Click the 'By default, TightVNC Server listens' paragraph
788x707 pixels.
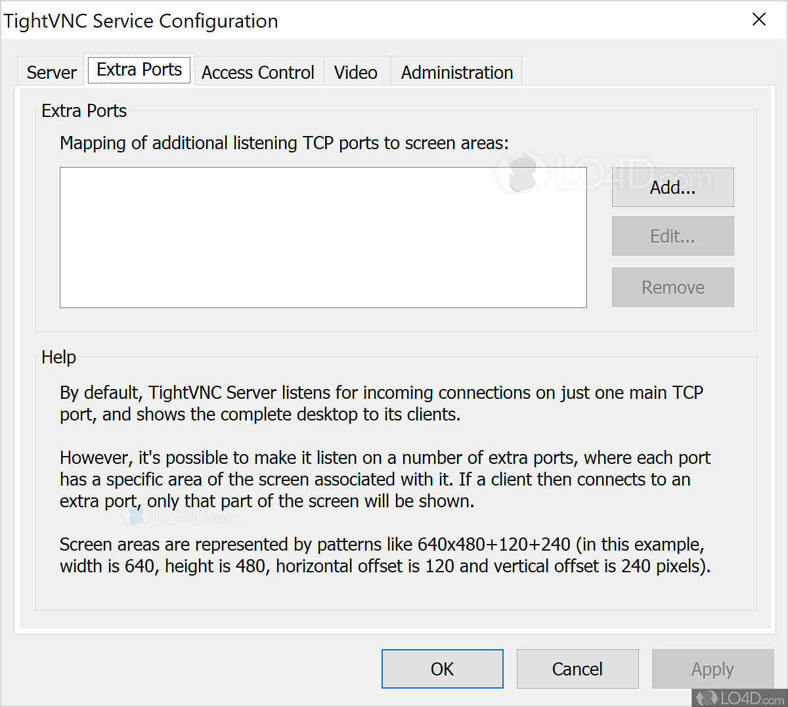[x=381, y=403]
